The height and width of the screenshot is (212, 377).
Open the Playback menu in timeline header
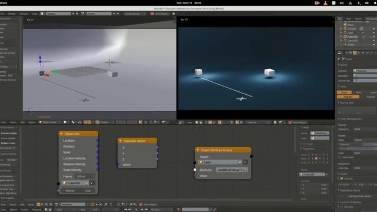(37, 210)
